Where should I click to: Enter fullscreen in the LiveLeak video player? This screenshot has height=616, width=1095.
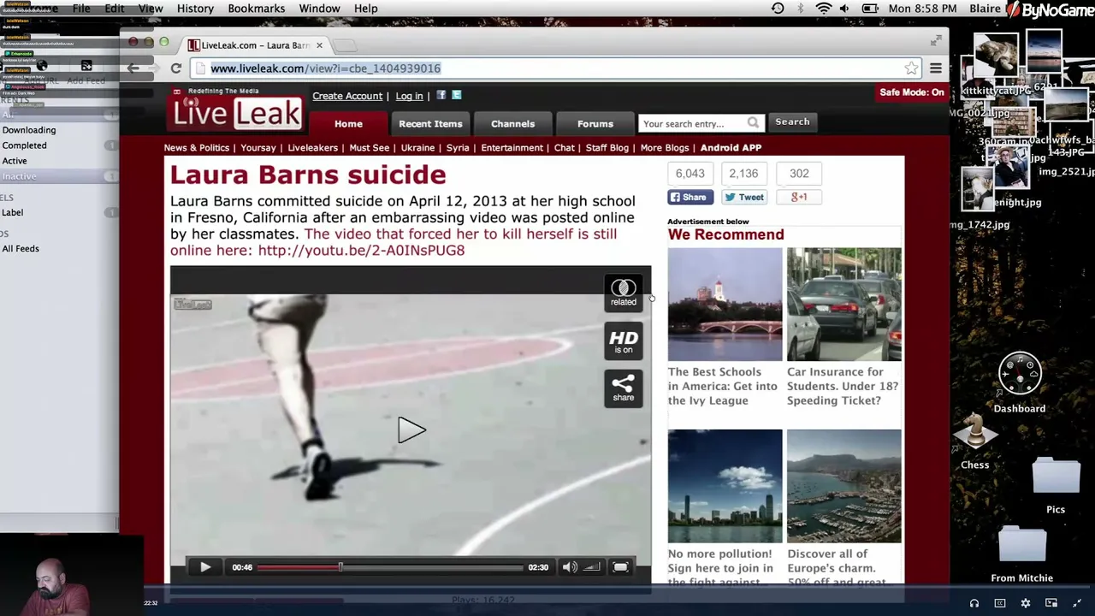click(620, 567)
